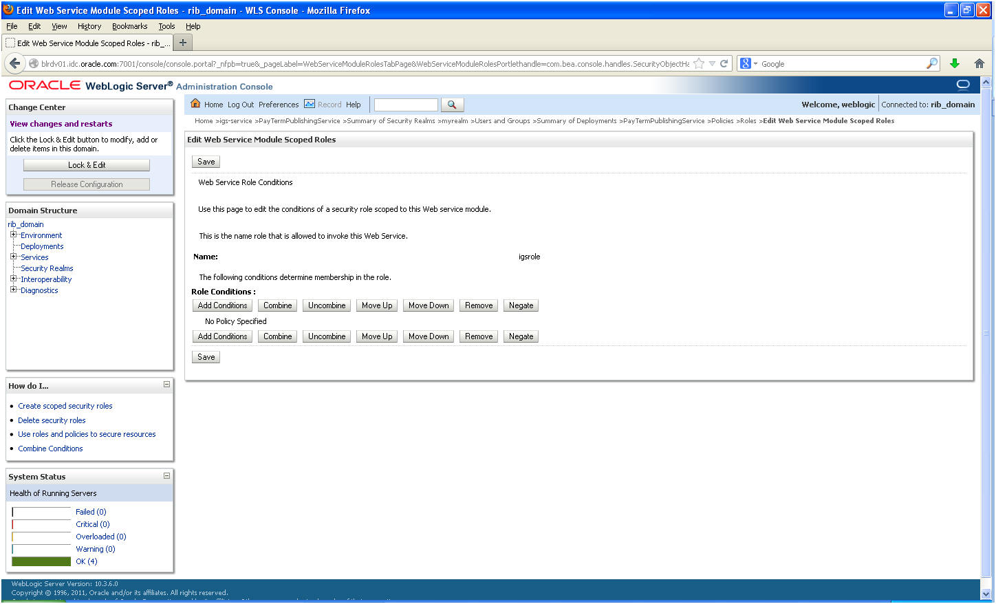996x604 pixels.
Task: Expand the Interoperability tree node
Action: pyautogui.click(x=13, y=279)
